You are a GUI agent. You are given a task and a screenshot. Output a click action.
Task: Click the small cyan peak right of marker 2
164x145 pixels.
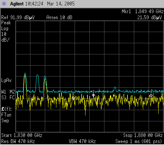point(115,87)
